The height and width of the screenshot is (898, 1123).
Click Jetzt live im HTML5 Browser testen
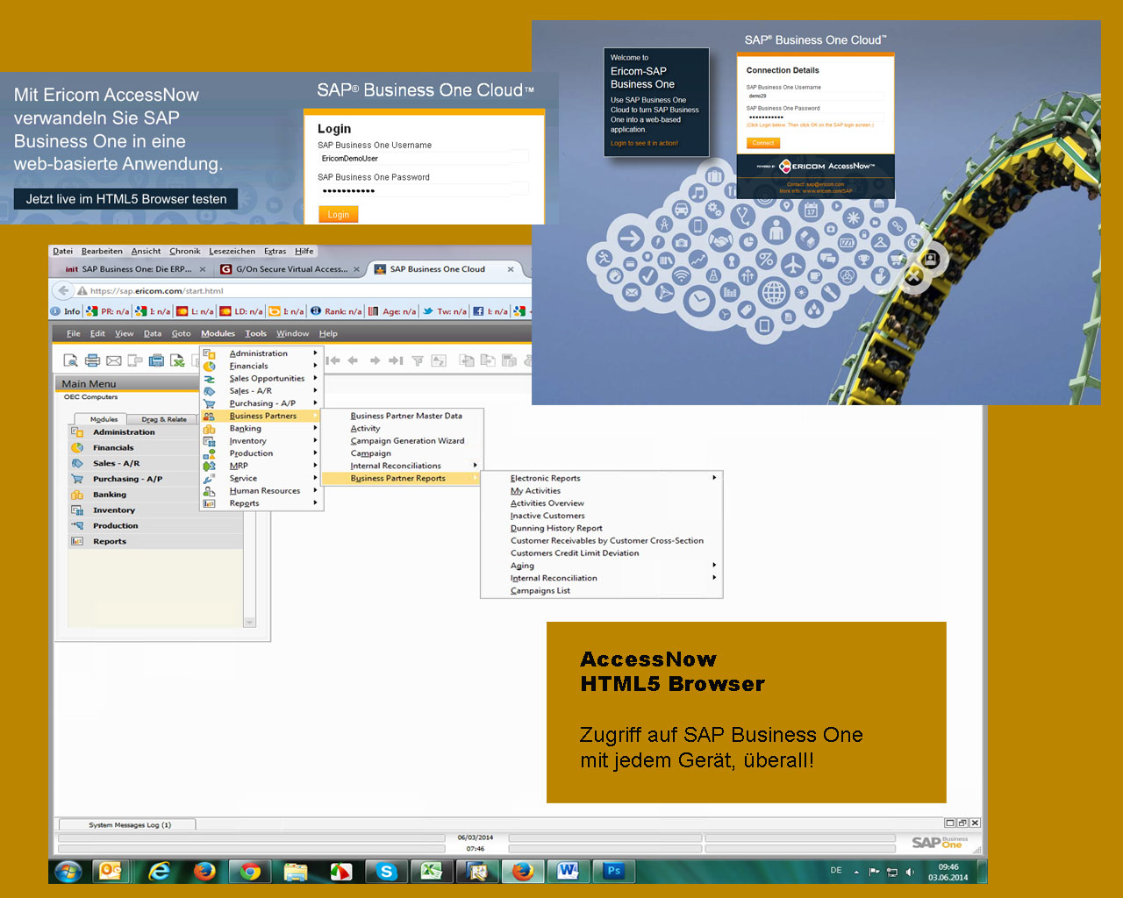(125, 199)
